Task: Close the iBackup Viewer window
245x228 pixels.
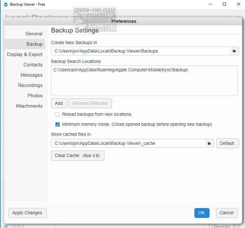Action: pos(239,4)
